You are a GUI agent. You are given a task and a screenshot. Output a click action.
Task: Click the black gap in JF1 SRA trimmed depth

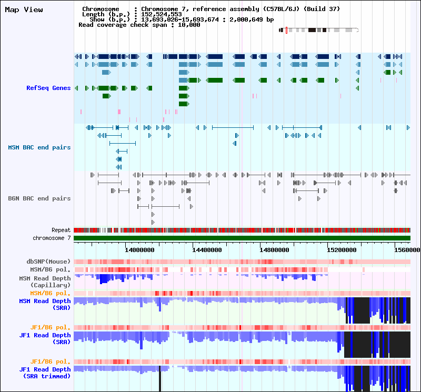(160, 378)
